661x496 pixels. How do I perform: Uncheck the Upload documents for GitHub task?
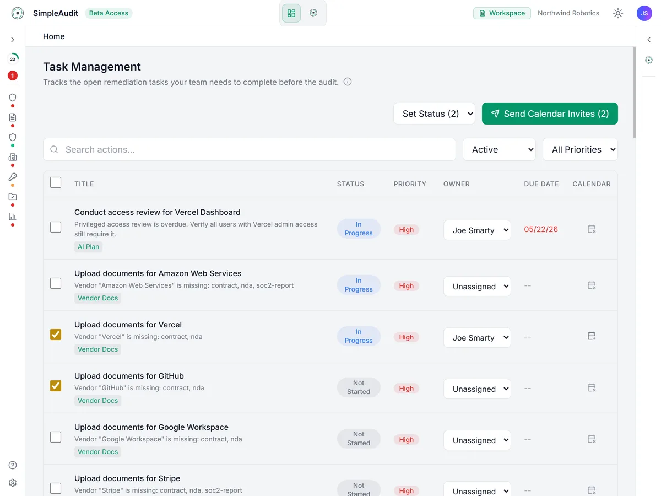click(56, 386)
